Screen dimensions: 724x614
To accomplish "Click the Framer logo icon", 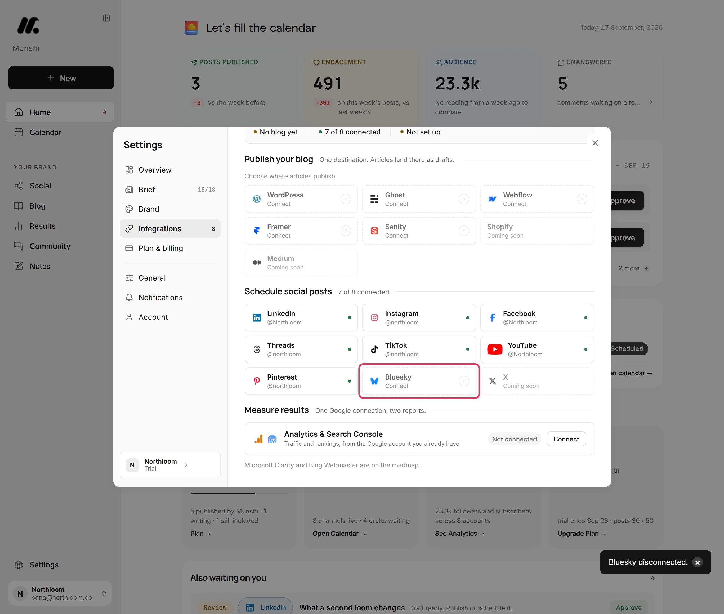I will click(257, 231).
